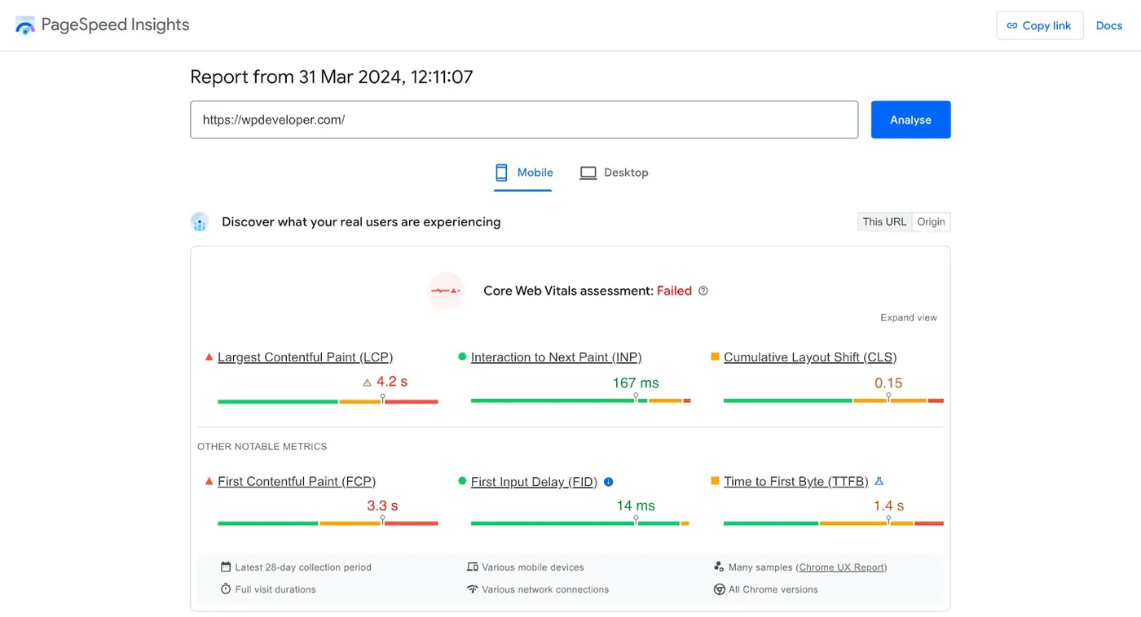Click the TTFB distribution bar
Viewport: 1141px width, 617px height.
coord(834,523)
